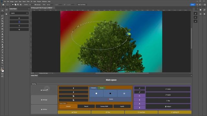Click the Camera RAW button
This screenshot has height=116, width=207.
[x=104, y=106]
